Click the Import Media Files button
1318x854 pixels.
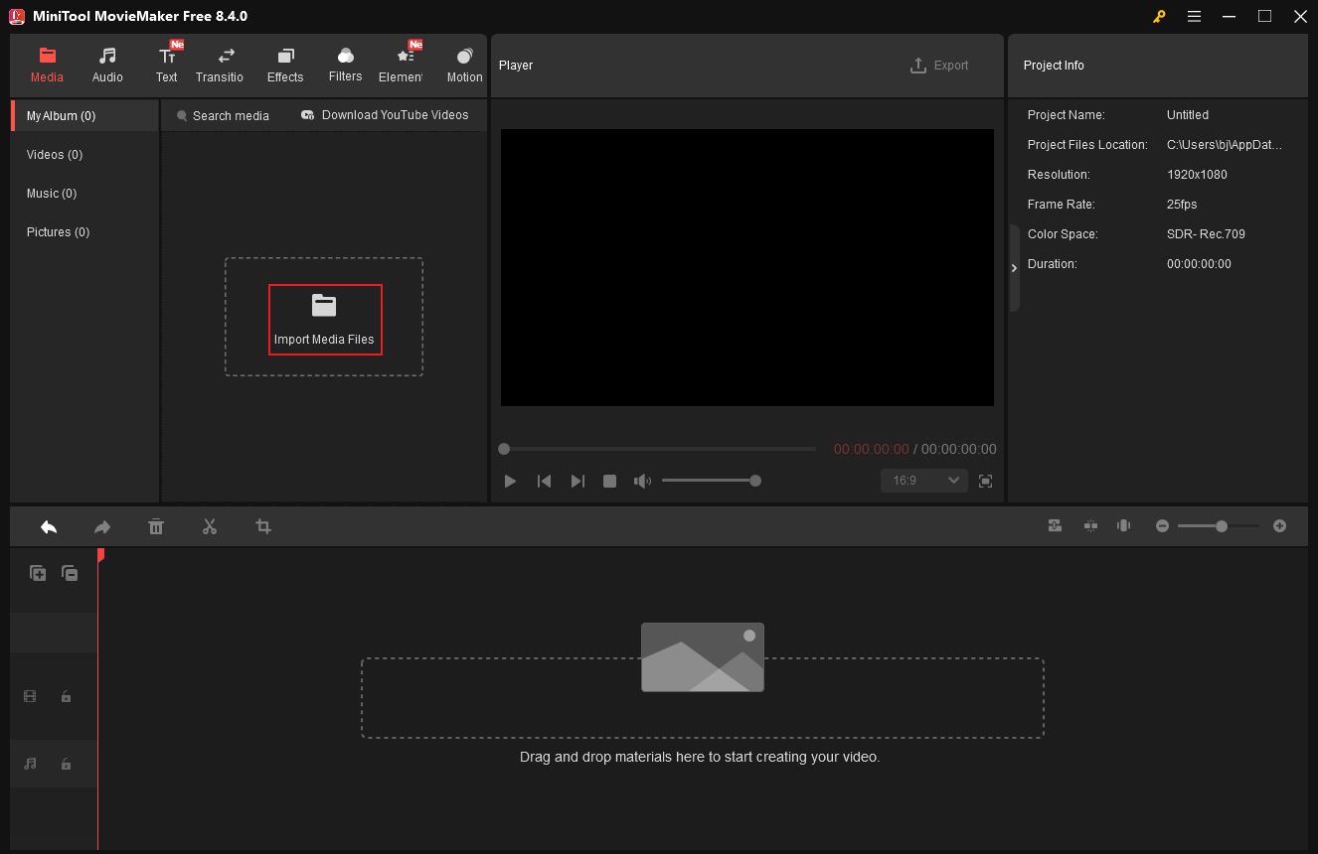click(325, 319)
